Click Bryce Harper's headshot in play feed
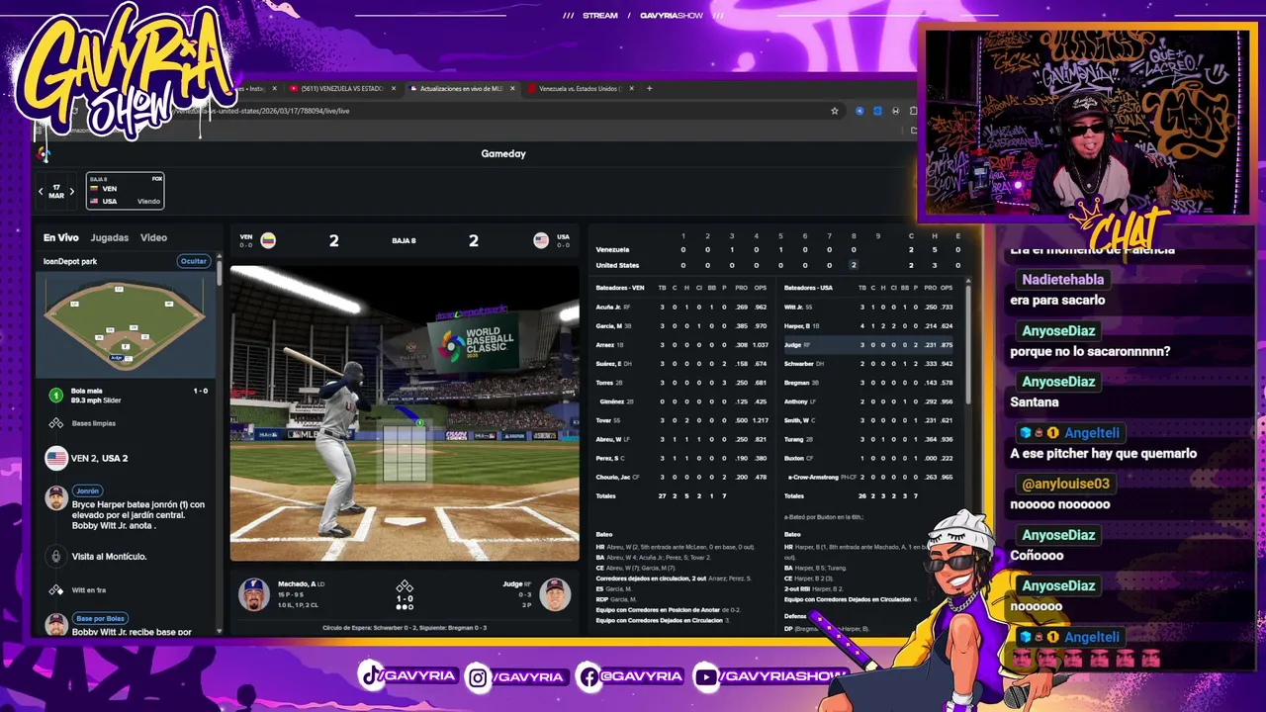 56,497
